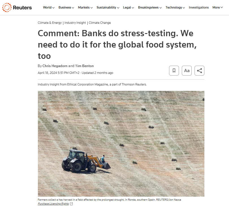The image size is (229, 206).
Task: Expand the Sustainability navigation menu
Action: [108, 7]
